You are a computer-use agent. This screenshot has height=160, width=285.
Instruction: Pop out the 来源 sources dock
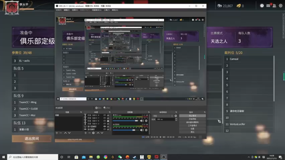click(x=110, y=112)
